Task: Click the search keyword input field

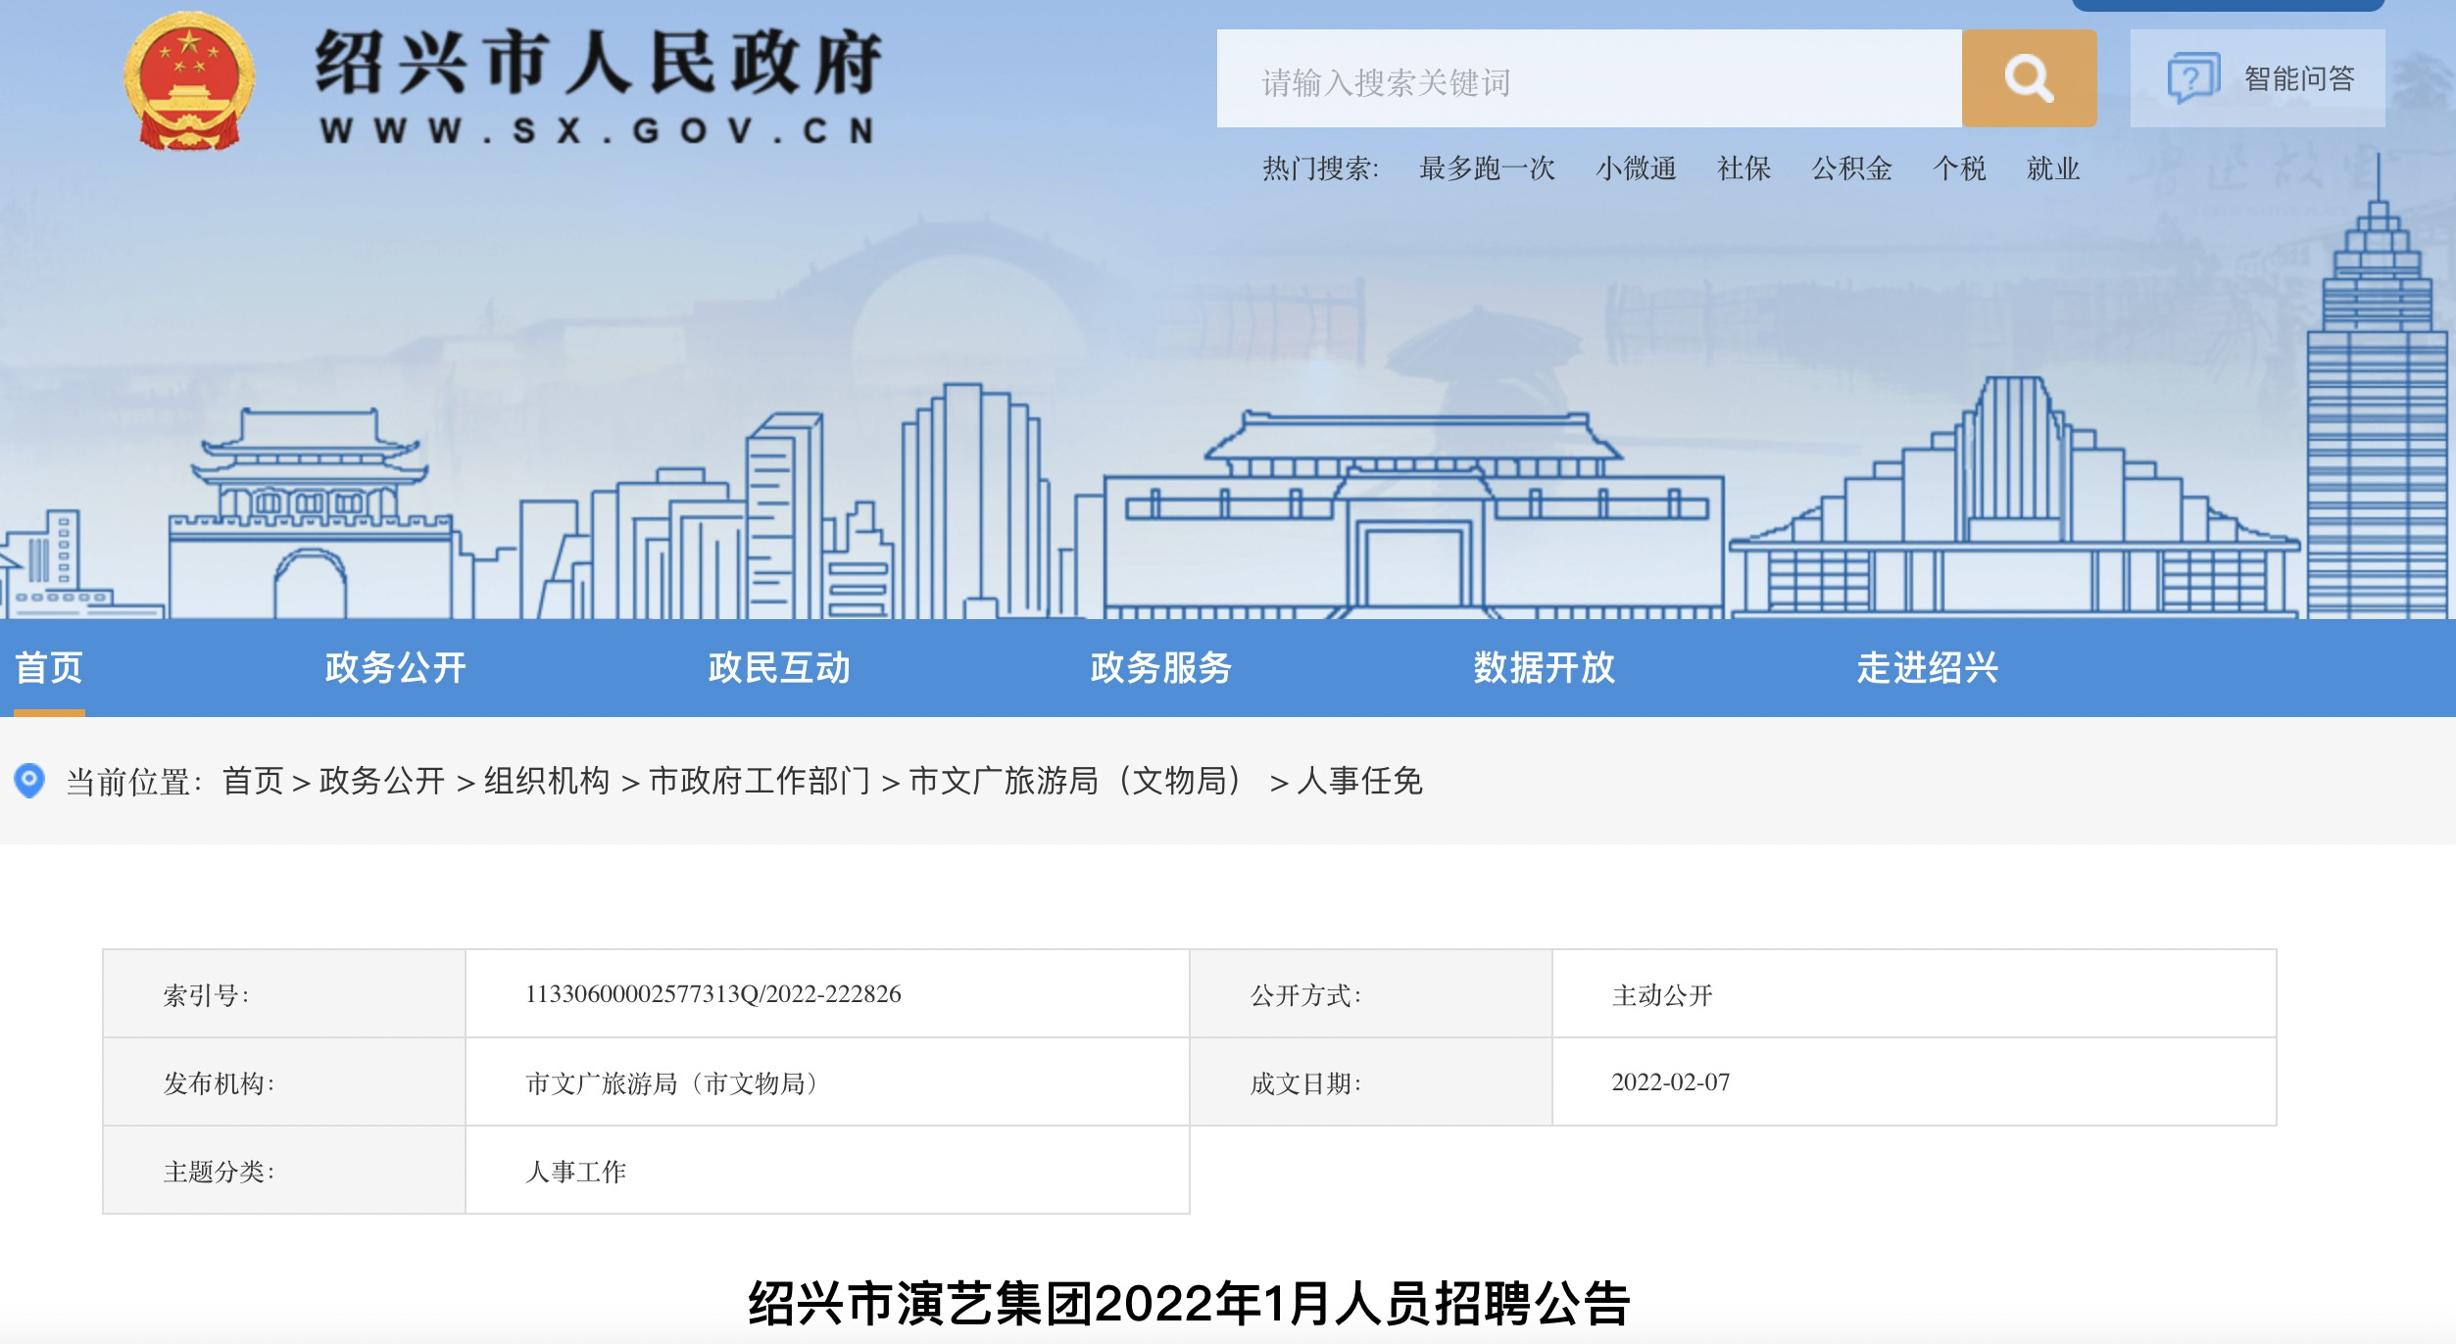Action: pyautogui.click(x=1589, y=78)
